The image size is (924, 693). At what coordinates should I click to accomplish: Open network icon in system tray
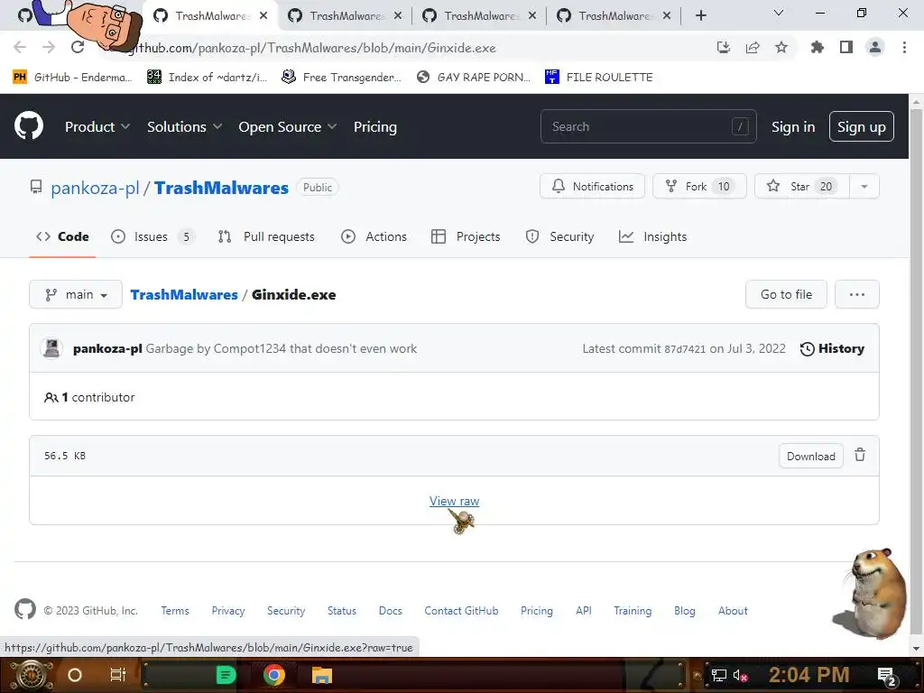pyautogui.click(x=719, y=675)
